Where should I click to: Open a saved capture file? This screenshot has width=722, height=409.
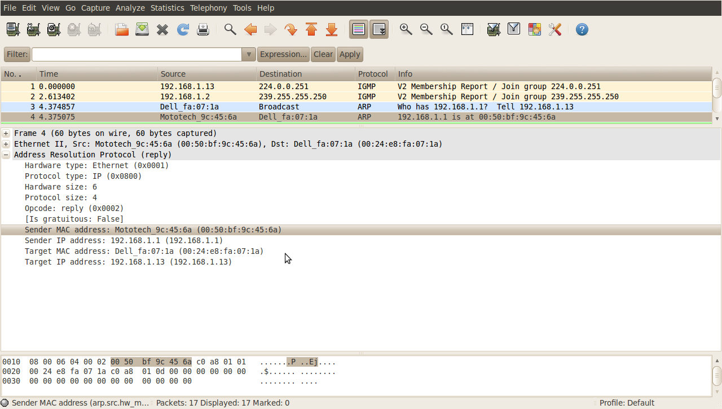coord(121,29)
